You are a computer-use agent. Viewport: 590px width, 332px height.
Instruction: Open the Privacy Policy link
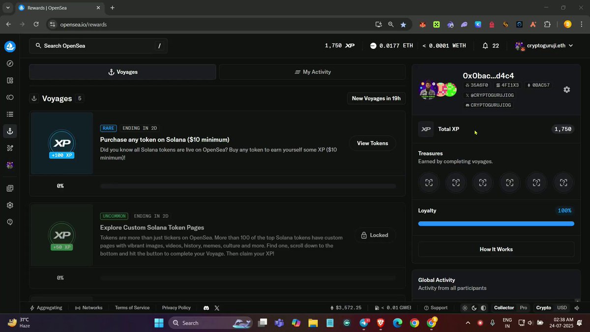177,308
